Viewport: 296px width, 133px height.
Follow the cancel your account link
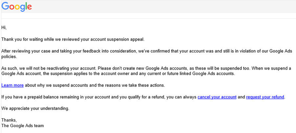pyautogui.click(x=217, y=97)
